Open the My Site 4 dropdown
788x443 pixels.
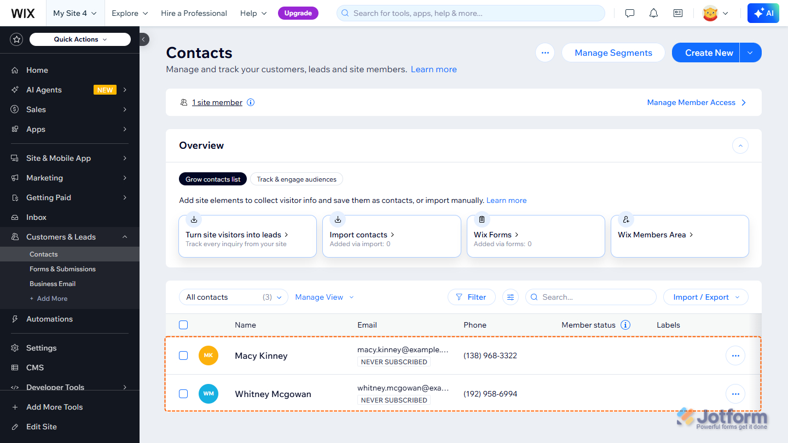(x=75, y=13)
